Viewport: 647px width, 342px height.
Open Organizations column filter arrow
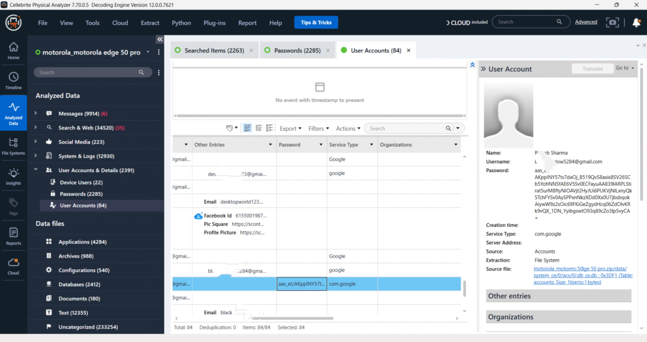click(x=456, y=145)
